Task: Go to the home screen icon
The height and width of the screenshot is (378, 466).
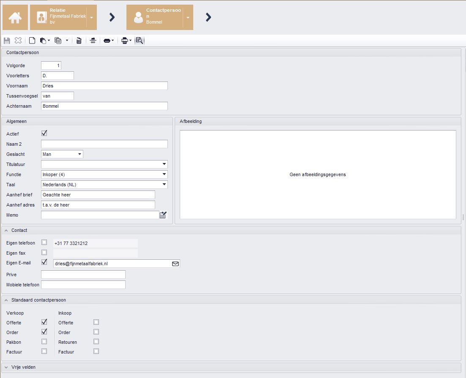Action: pyautogui.click(x=15, y=17)
